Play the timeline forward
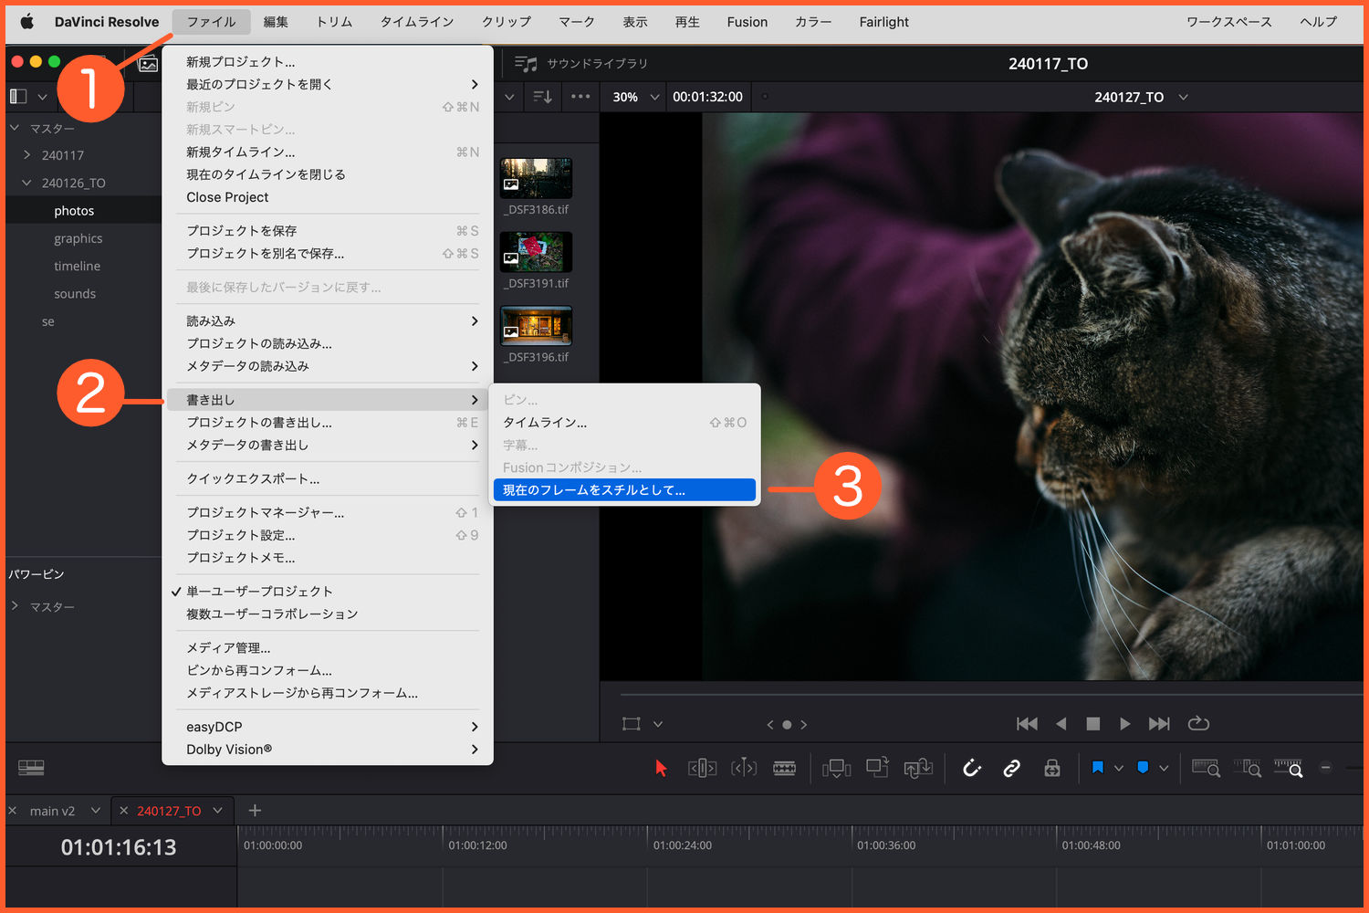 (x=1125, y=724)
